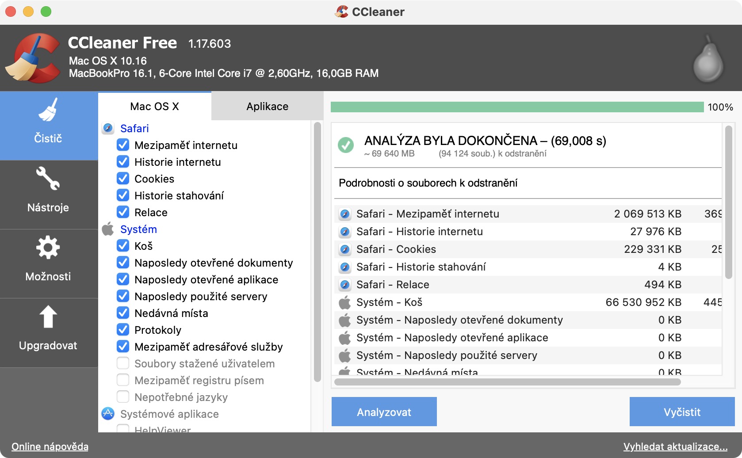Click the pear icon in header
The height and width of the screenshot is (458, 742).
click(x=708, y=59)
